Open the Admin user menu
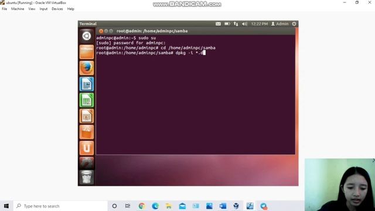 [x=280, y=23]
